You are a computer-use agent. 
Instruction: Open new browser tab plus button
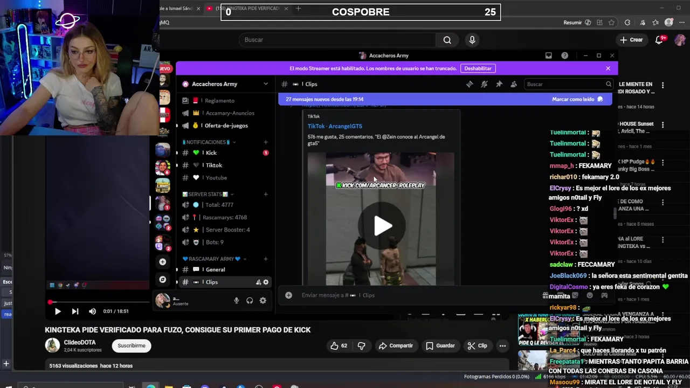(x=298, y=8)
